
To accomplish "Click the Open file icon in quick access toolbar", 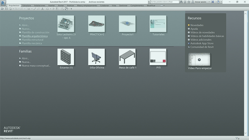I will (2, 9).
